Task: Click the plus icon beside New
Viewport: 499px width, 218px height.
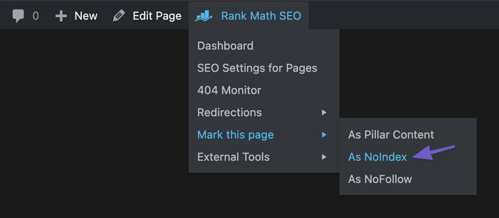Action: (x=61, y=16)
